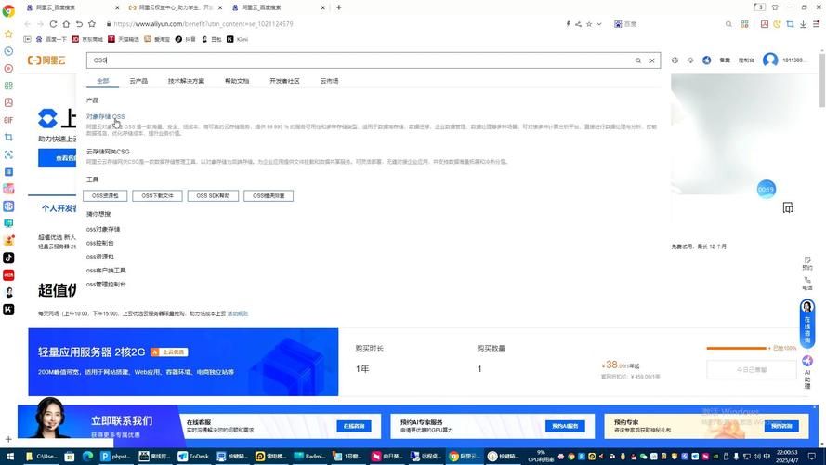Open the Kimi bookmark
826x465 pixels.
pos(238,40)
